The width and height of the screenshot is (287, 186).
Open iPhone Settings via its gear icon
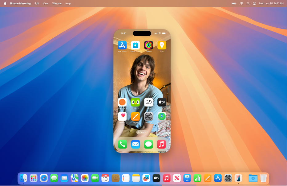tap(148, 116)
